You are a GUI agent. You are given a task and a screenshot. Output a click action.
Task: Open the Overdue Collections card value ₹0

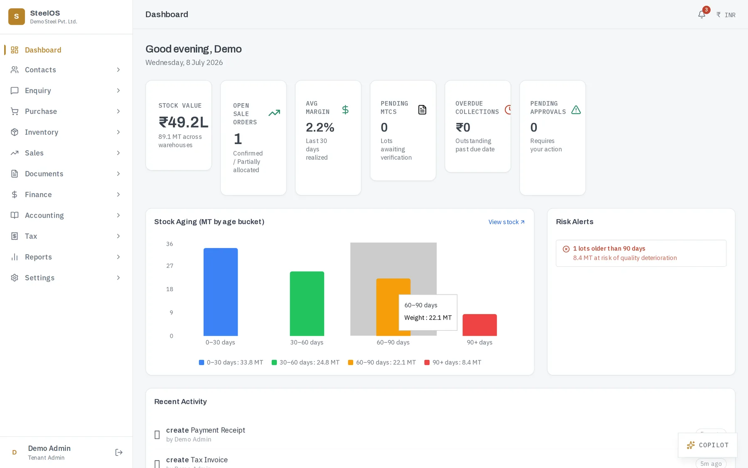463,127
